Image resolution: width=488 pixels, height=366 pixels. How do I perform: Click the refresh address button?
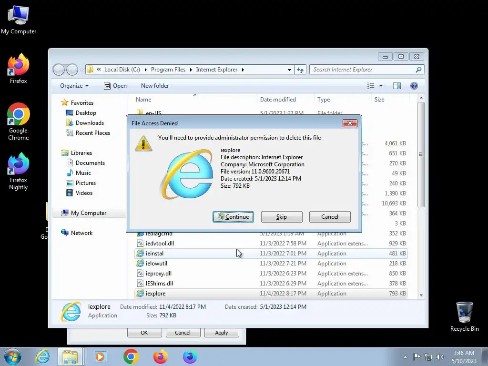point(300,70)
